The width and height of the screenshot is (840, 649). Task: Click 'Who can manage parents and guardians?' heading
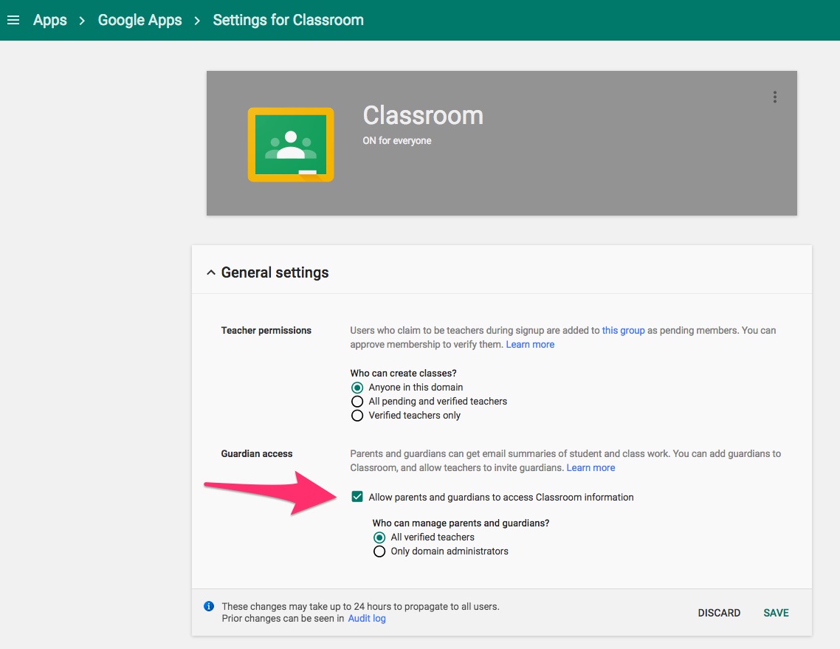(461, 523)
